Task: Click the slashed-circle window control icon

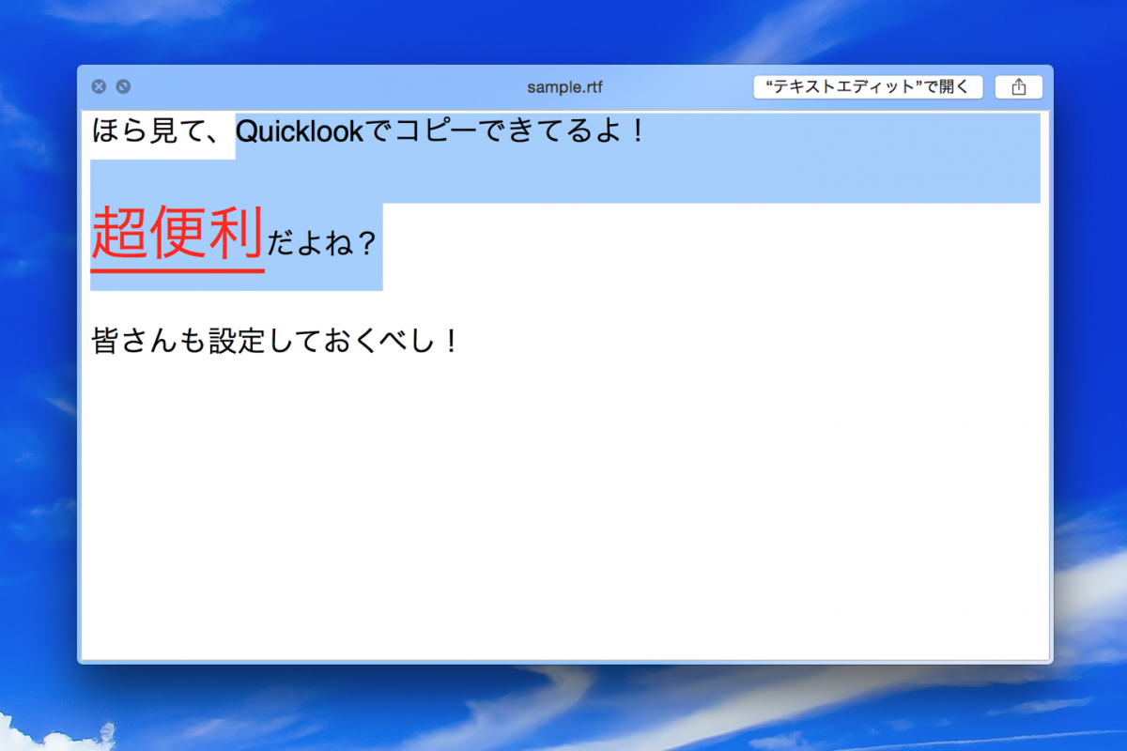Action: (x=120, y=85)
